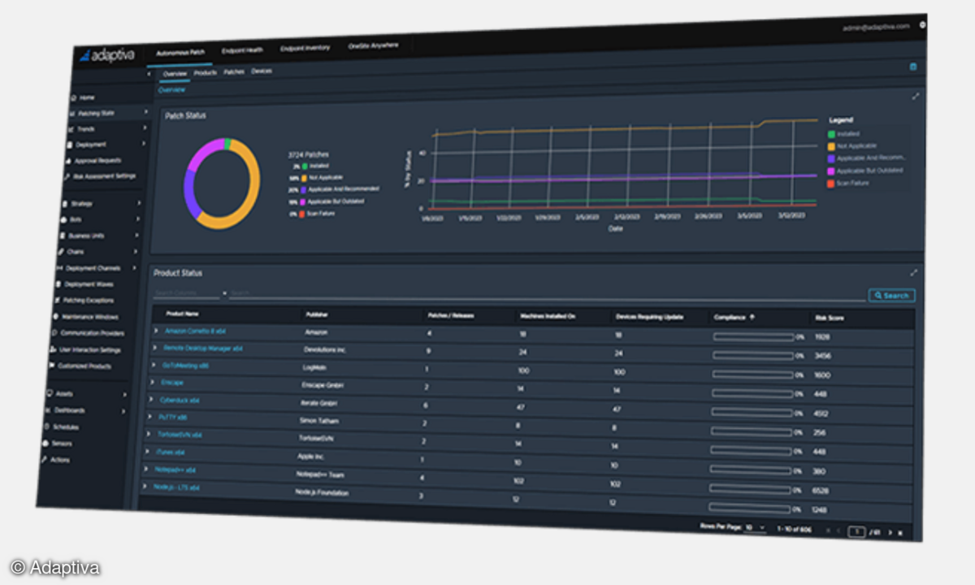Click the Trends chart icon in sidebar

tap(71, 128)
